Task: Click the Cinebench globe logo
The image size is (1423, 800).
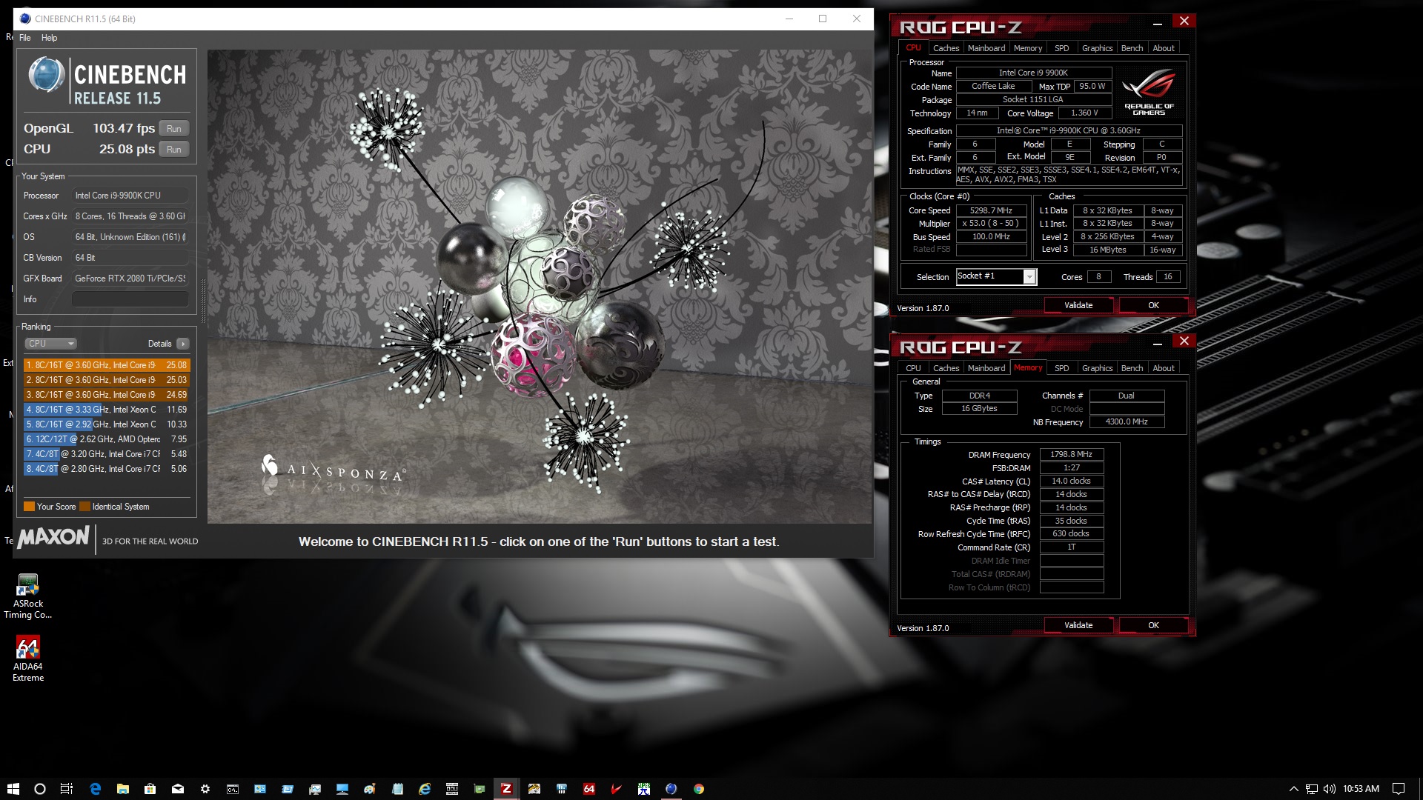Action: coord(47,75)
